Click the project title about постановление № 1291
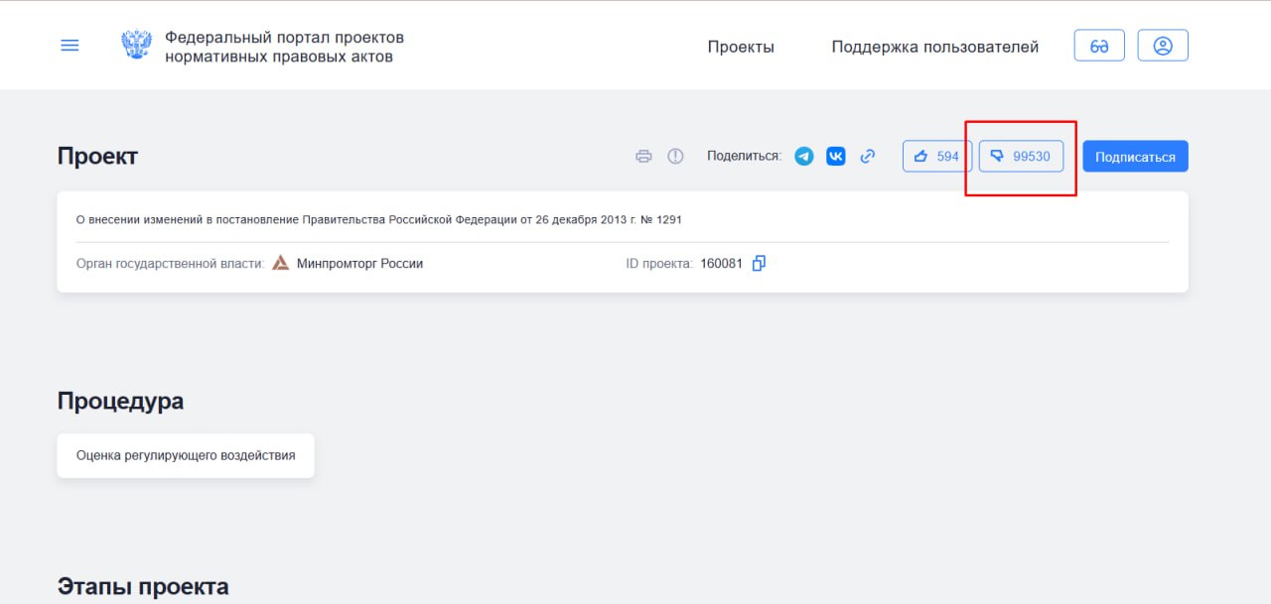Viewport: 1271px width, 604px height. [378, 220]
